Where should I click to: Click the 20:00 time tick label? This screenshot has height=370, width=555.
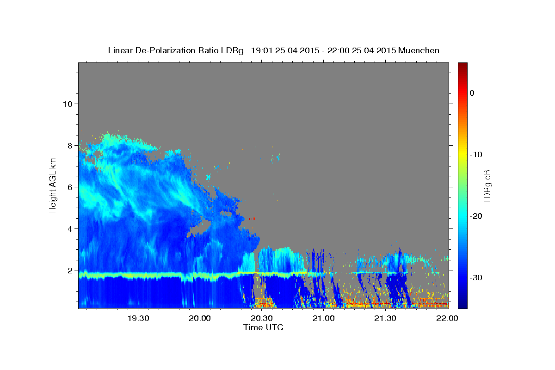pos(200,318)
